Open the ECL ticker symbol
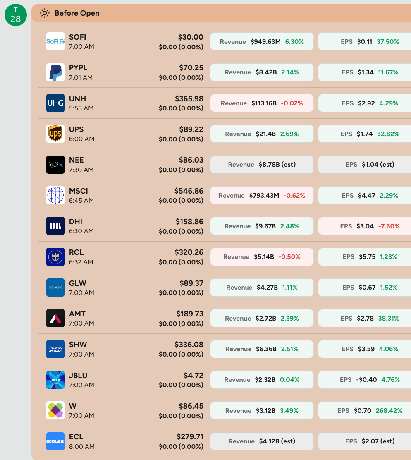411x460 pixels. pyautogui.click(x=76, y=437)
